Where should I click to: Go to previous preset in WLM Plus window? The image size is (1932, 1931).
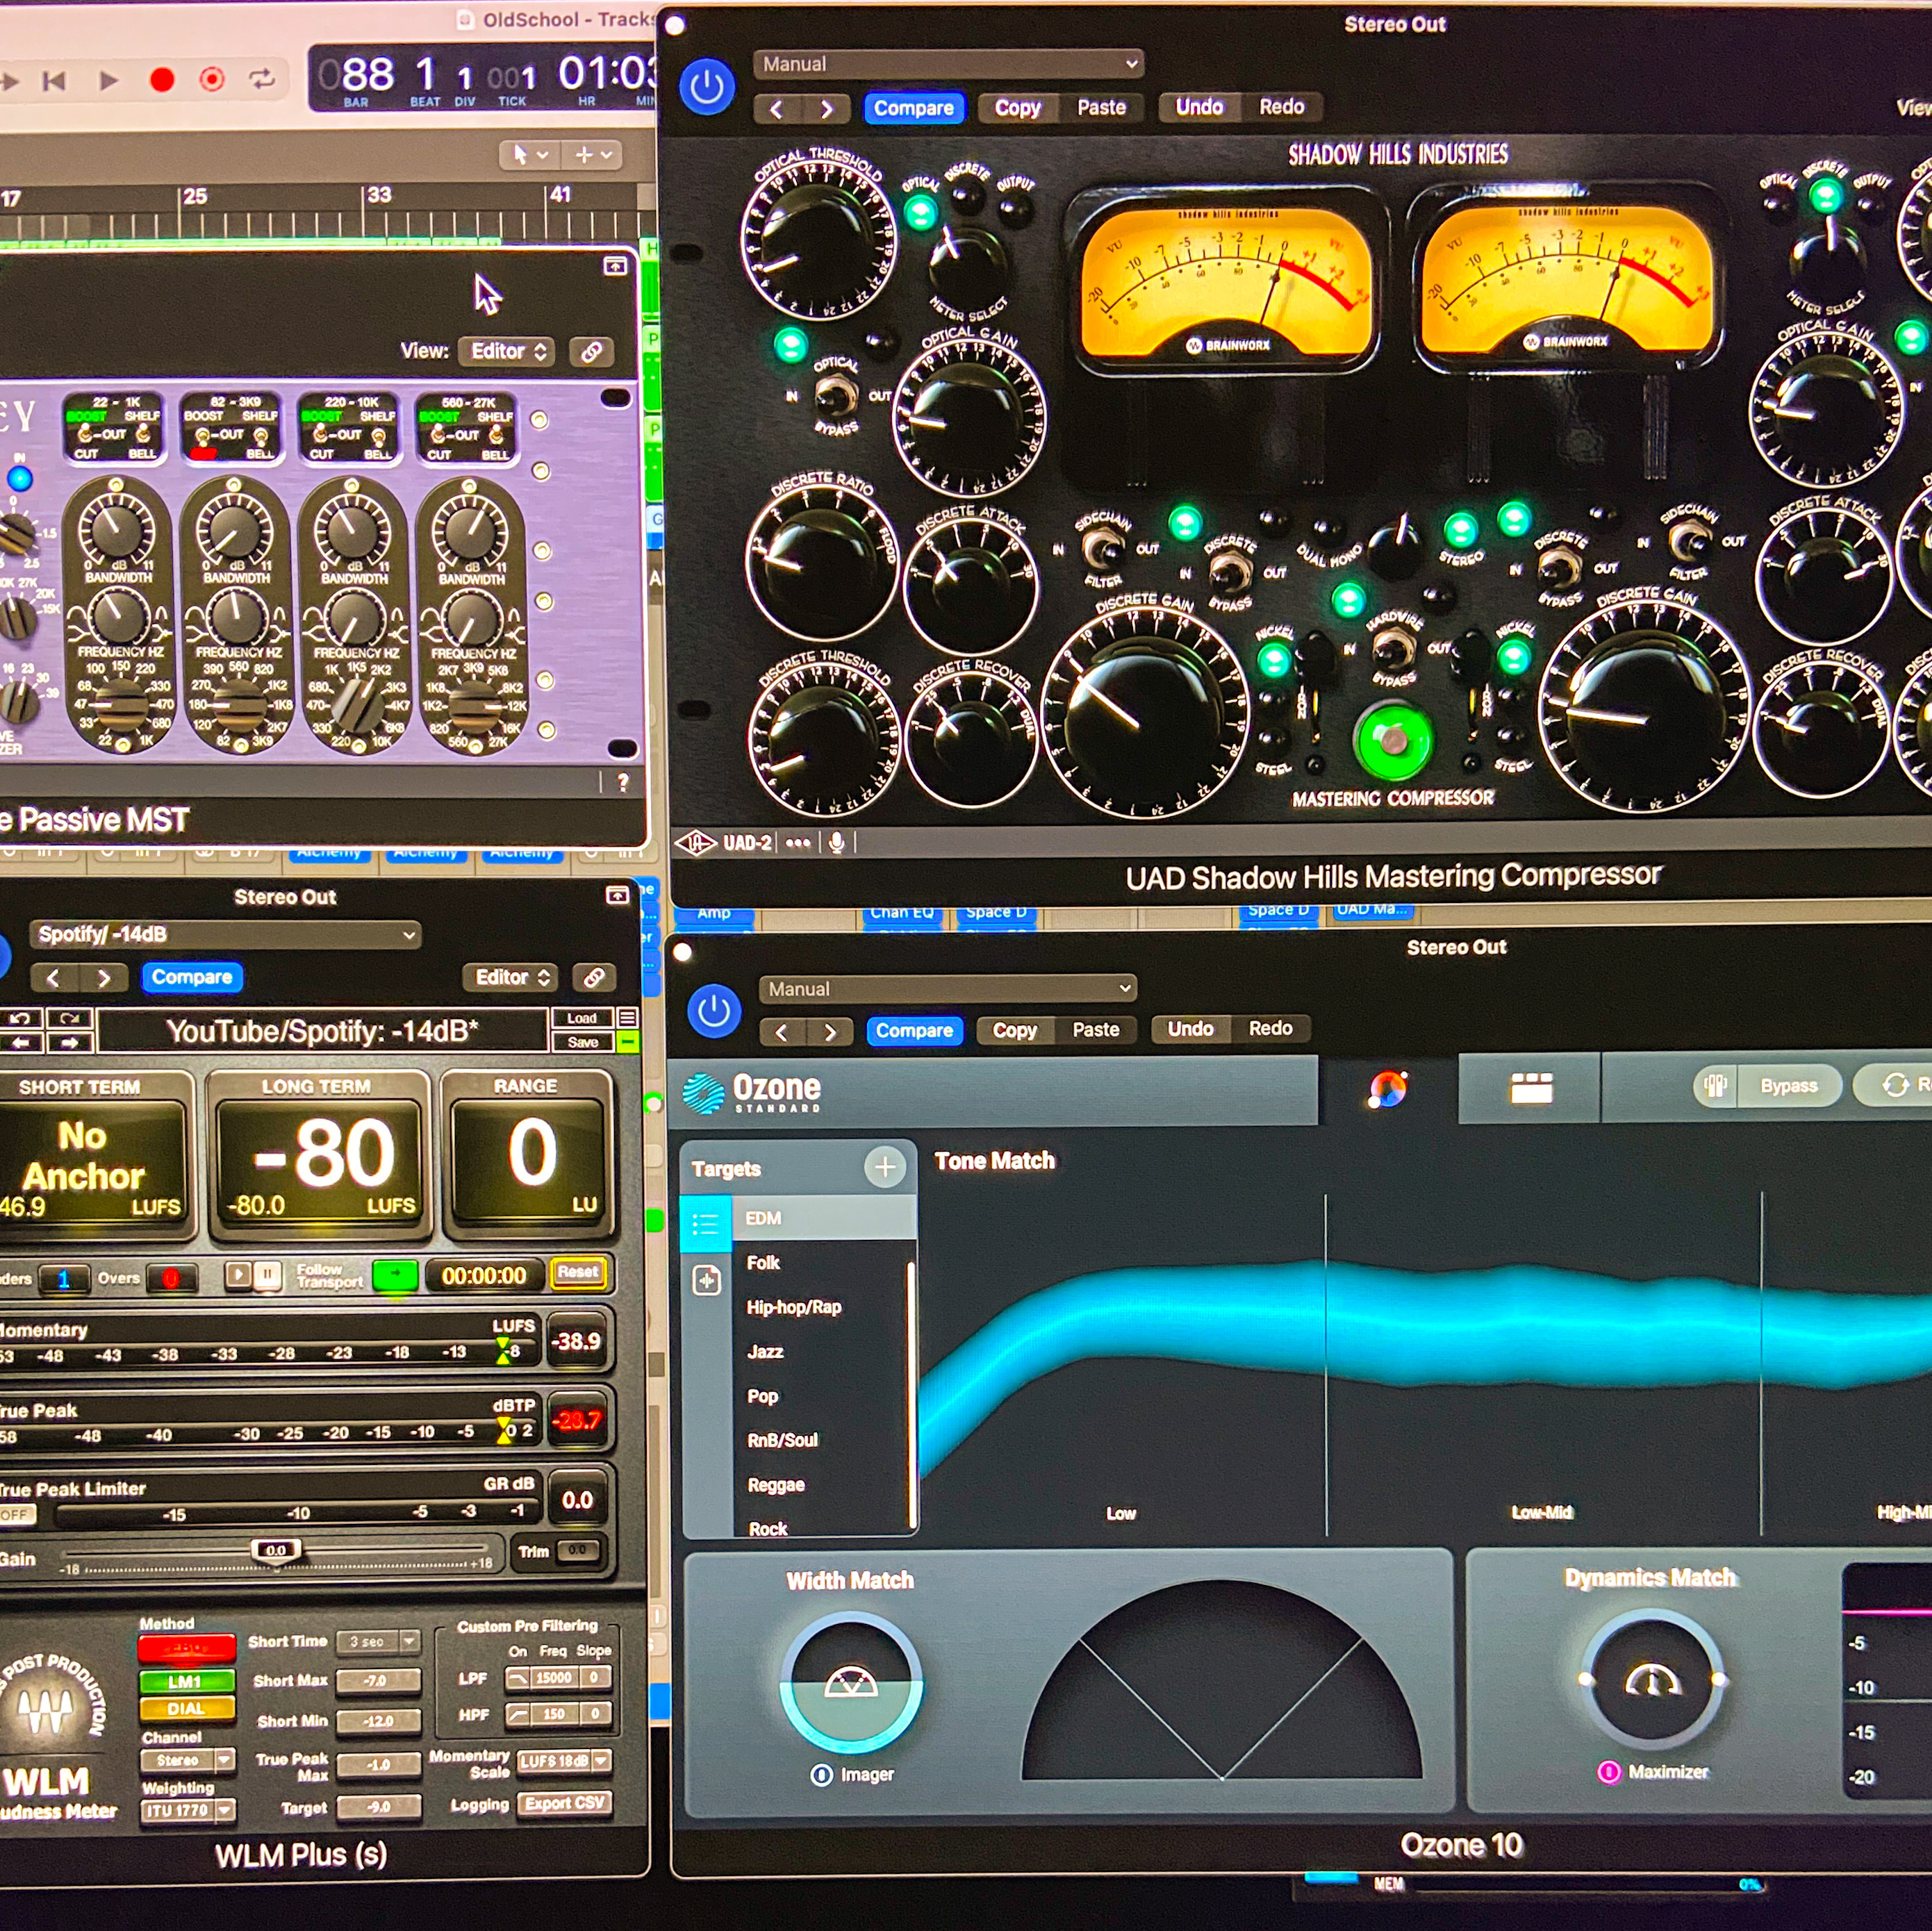click(x=54, y=978)
